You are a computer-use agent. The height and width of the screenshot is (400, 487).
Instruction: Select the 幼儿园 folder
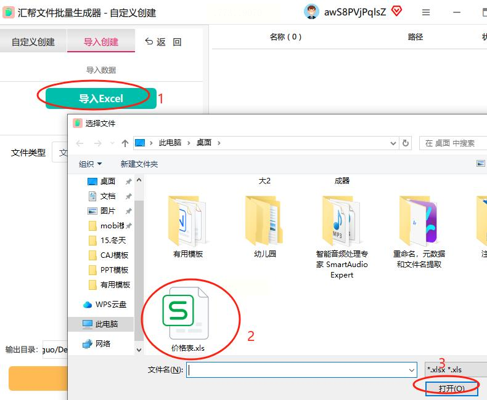[264, 227]
